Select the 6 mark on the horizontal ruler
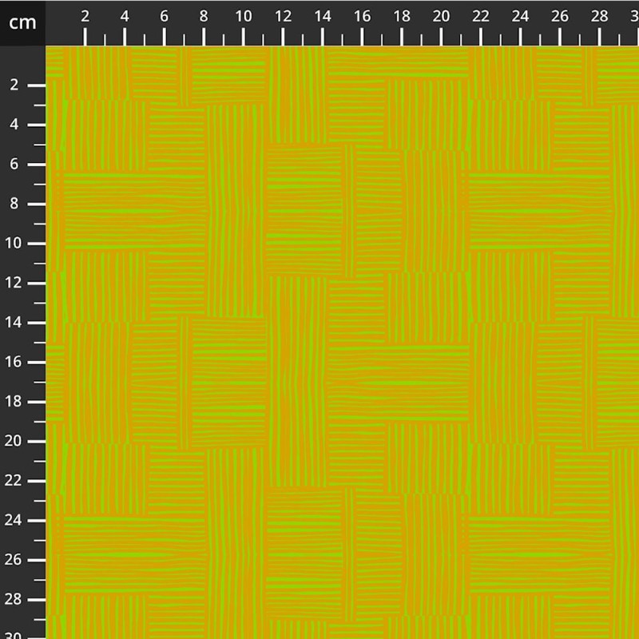Image resolution: width=639 pixels, height=639 pixels. (165, 18)
